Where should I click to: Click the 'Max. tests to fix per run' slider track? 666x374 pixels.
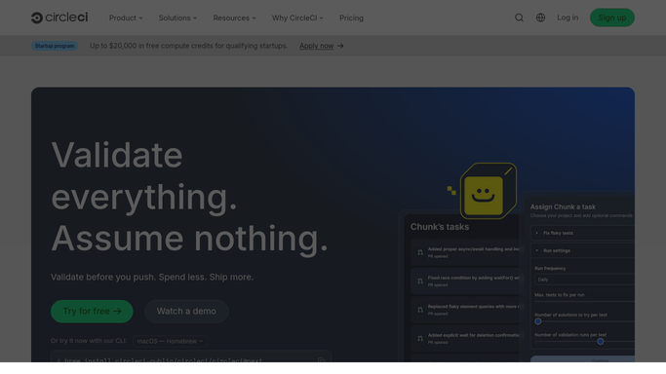[x=584, y=302]
